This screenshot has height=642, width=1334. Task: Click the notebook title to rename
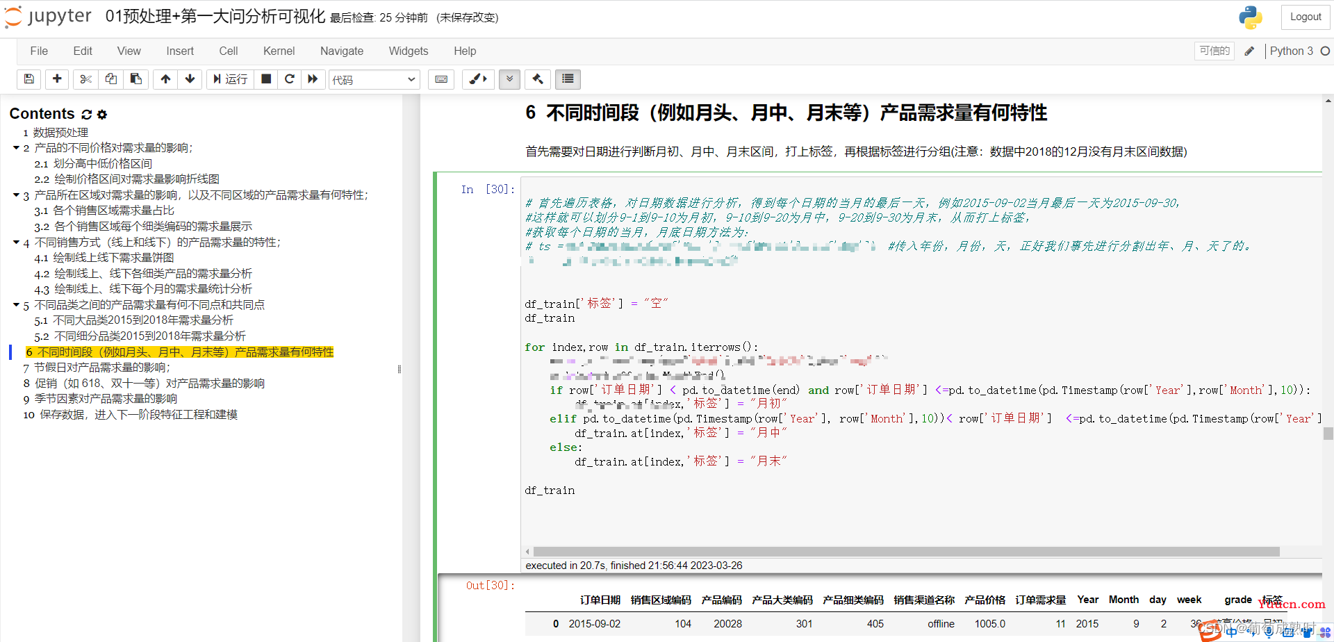click(215, 17)
